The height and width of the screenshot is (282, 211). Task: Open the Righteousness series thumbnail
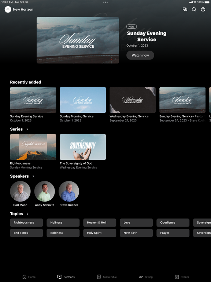coord(33,147)
